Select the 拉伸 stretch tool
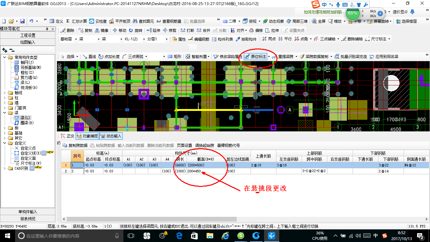Screen dimensions: 430x242 tap(272, 30)
